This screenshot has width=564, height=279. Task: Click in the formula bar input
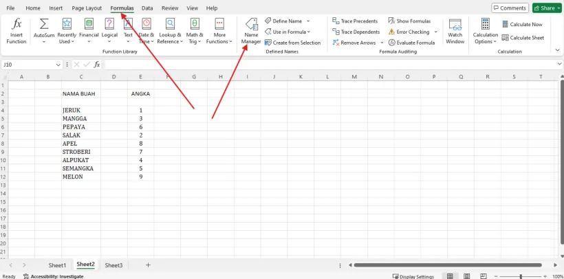tap(329, 65)
